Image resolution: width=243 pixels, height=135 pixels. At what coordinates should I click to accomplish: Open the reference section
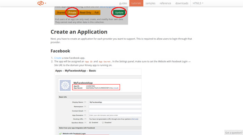(165, 3)
